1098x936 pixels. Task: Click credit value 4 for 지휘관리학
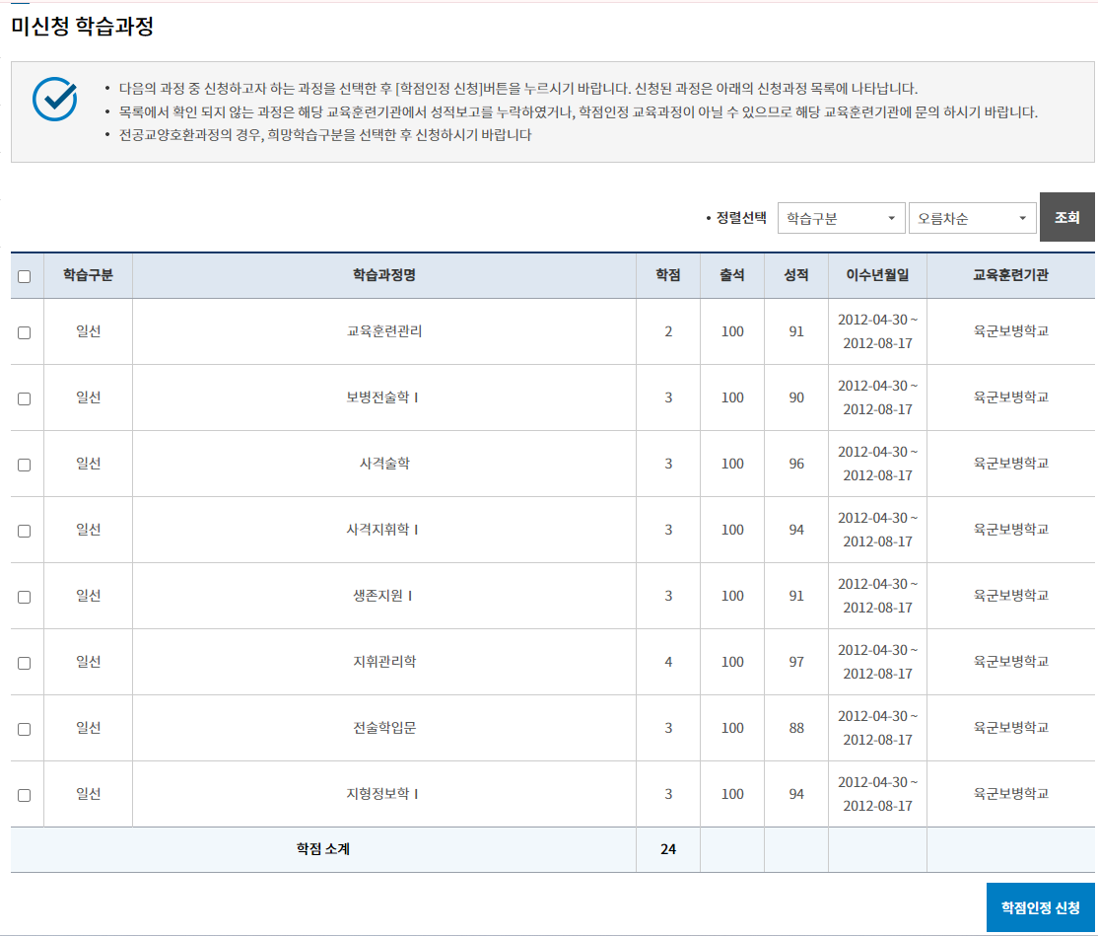[668, 662]
